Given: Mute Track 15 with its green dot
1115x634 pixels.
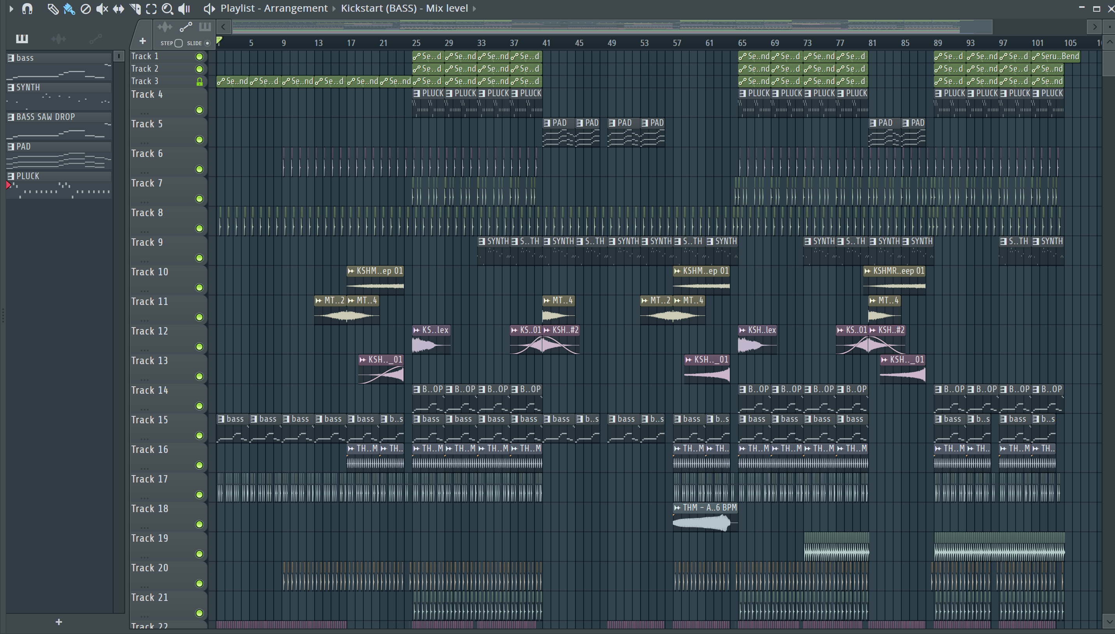Looking at the screenshot, I should (199, 435).
